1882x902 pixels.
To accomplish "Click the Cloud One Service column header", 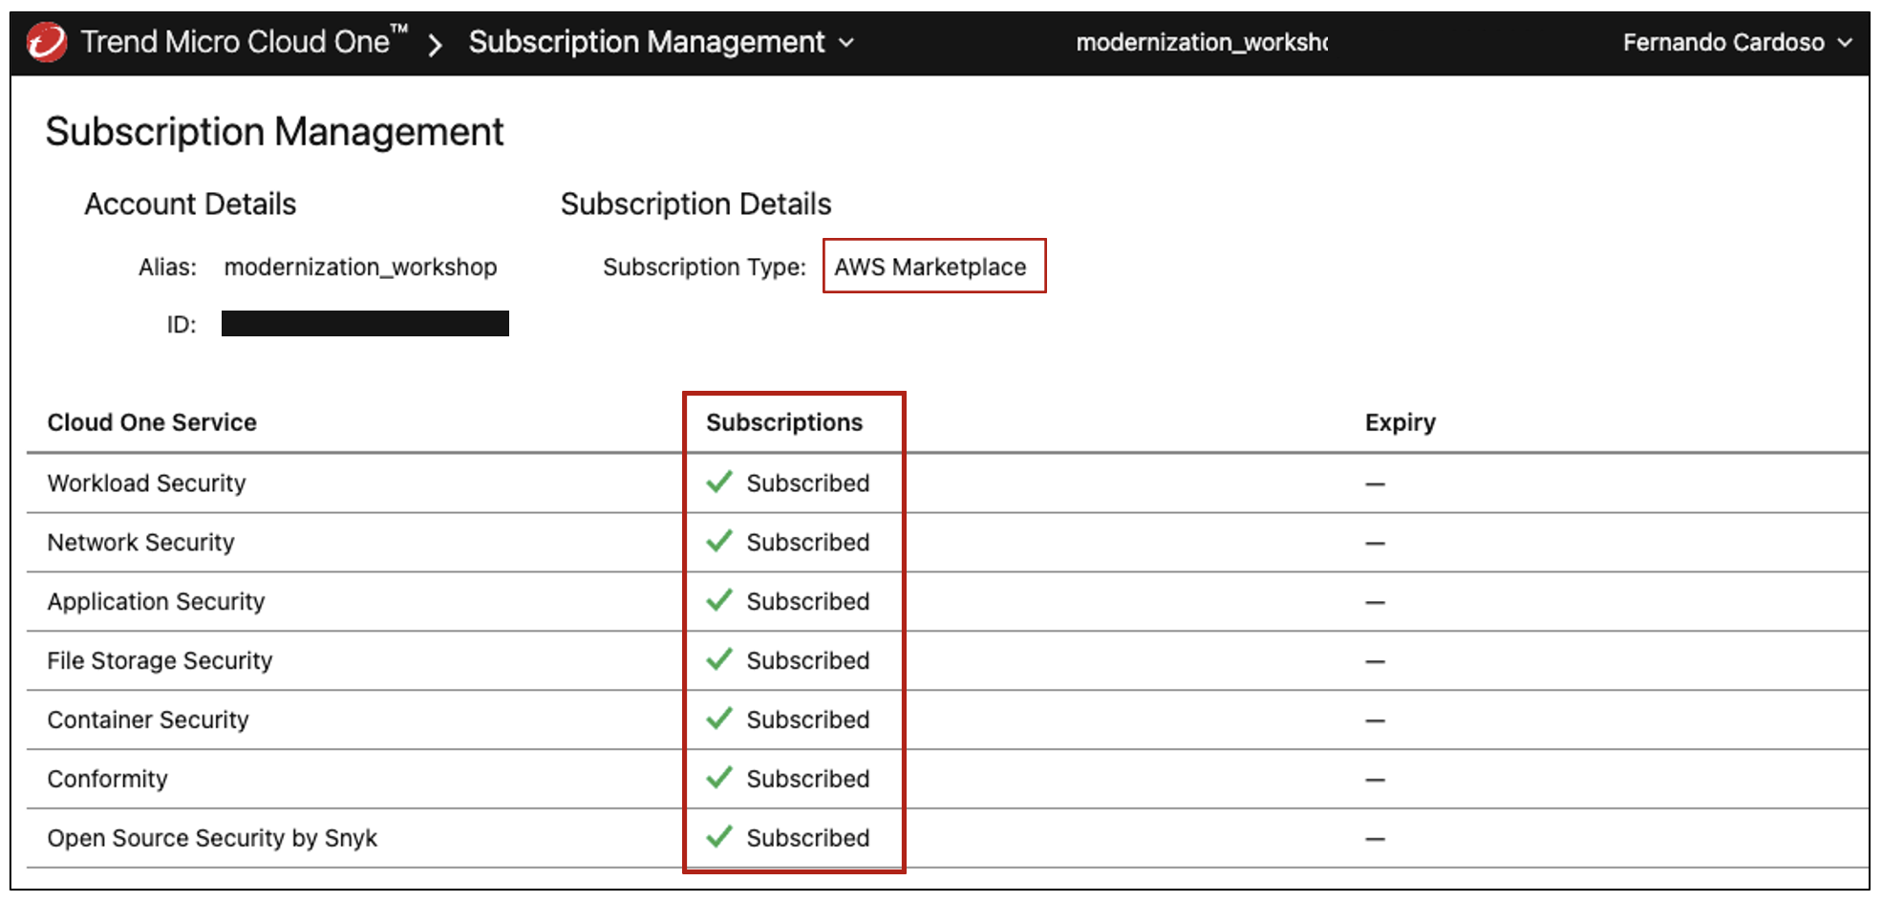I will [152, 422].
